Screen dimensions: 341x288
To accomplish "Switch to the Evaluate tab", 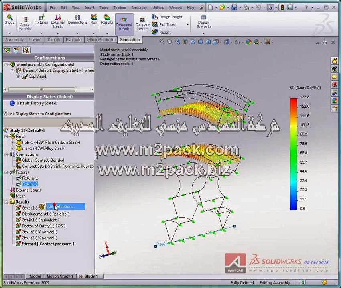I will coord(73,40).
